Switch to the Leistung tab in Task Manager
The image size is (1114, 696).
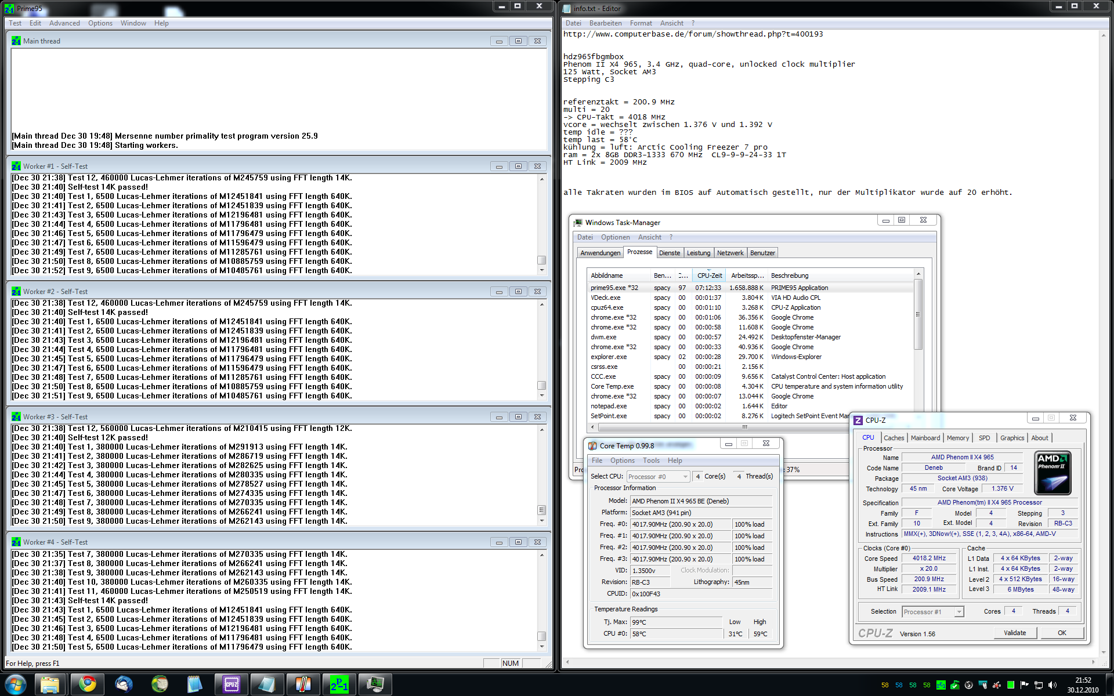point(698,253)
